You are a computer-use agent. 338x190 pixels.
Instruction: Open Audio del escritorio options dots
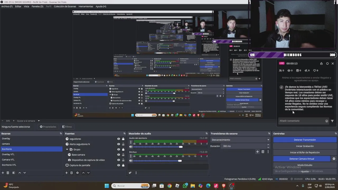point(131,142)
